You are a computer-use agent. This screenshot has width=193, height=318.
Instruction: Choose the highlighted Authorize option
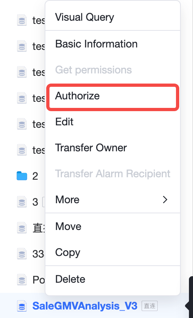113,96
